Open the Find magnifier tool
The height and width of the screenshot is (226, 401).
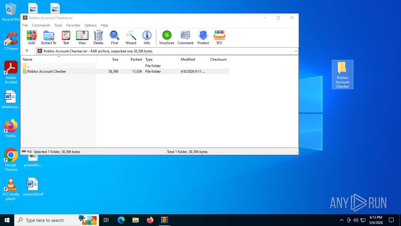114,37
